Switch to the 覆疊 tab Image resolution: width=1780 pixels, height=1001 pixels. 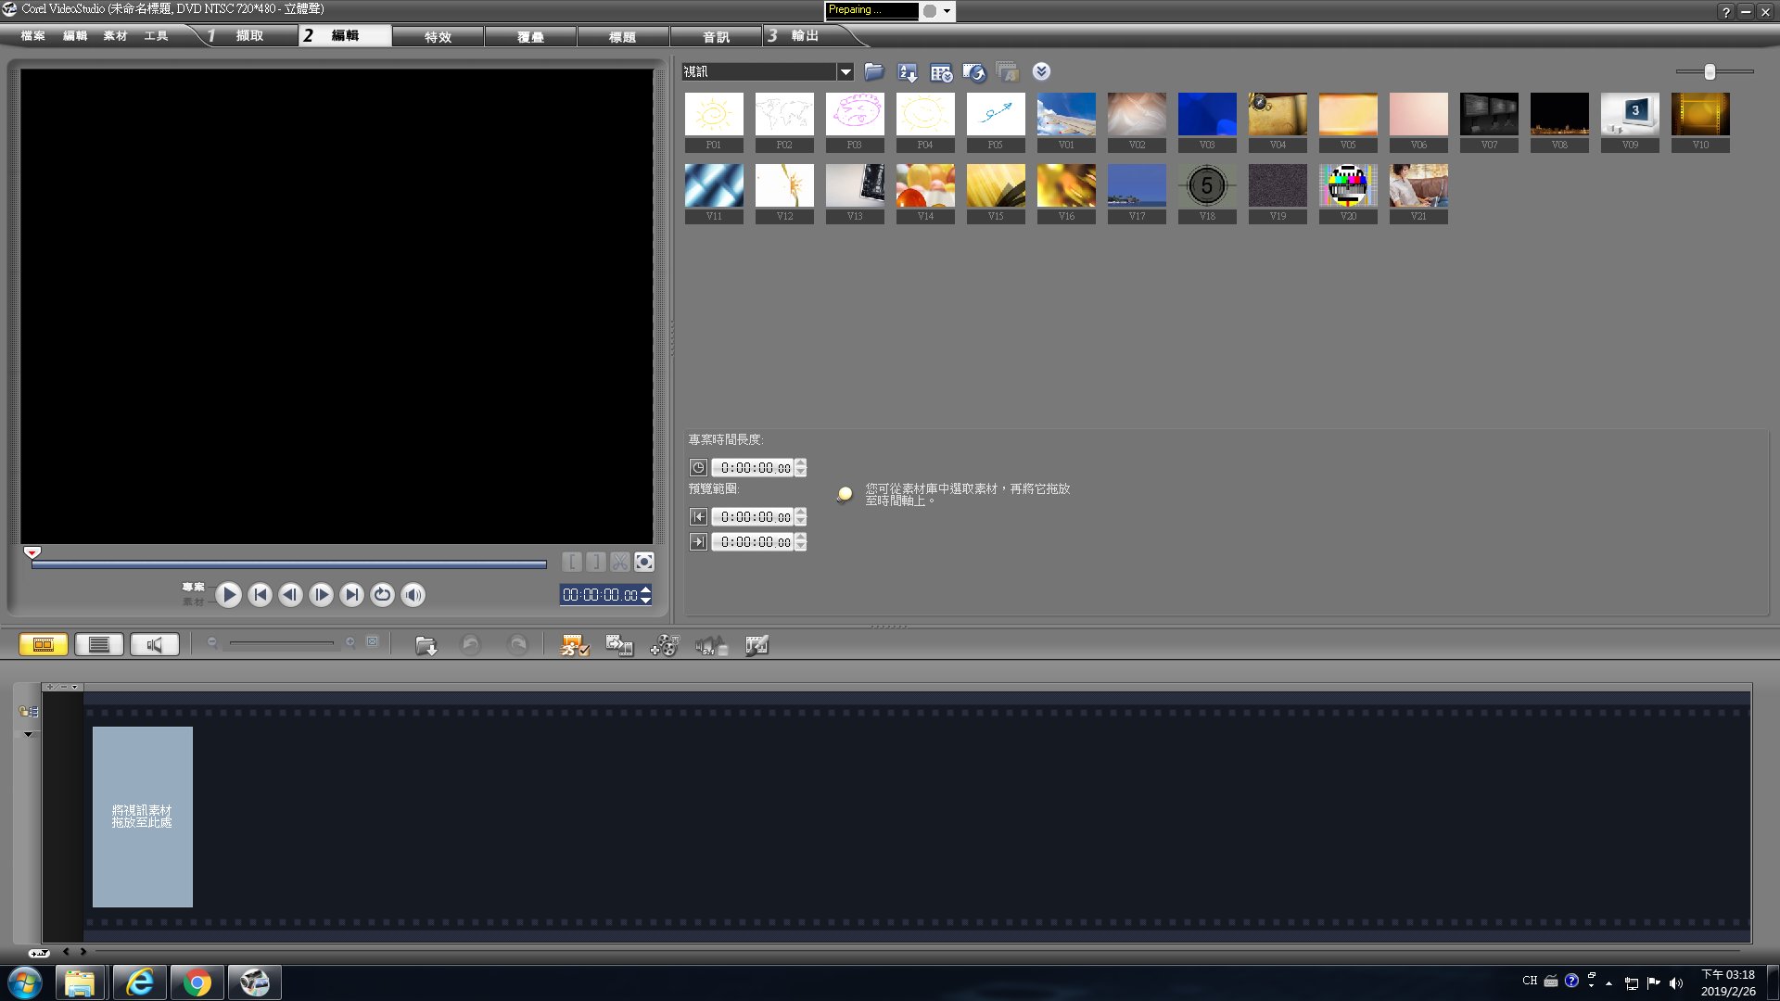click(530, 37)
